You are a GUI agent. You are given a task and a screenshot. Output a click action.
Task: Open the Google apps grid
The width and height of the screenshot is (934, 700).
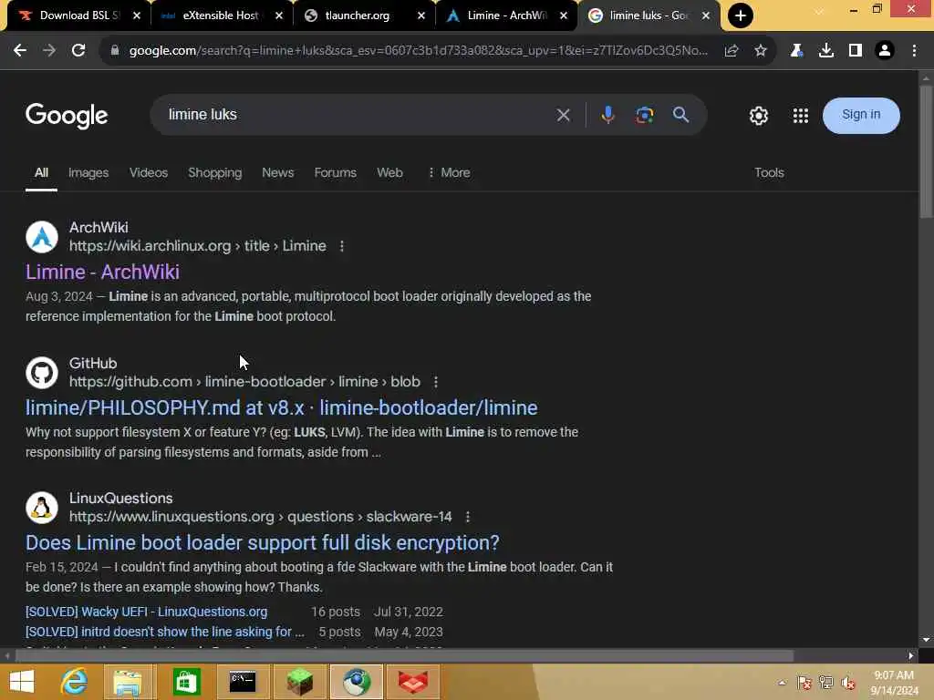pyautogui.click(x=801, y=116)
